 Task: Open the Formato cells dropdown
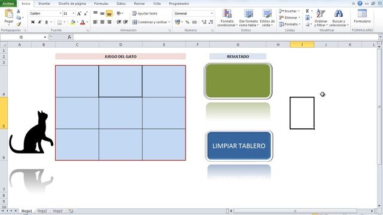290,24
